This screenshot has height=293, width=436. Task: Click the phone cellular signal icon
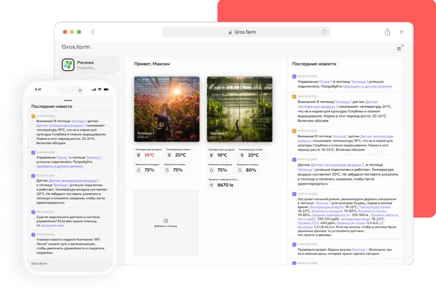coord(94,90)
